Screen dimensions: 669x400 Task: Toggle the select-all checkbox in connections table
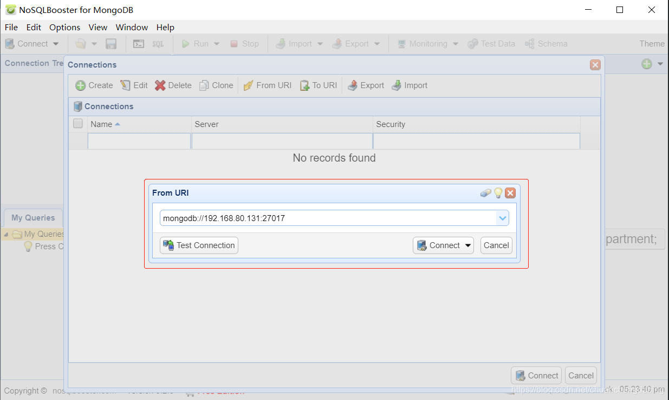point(78,124)
